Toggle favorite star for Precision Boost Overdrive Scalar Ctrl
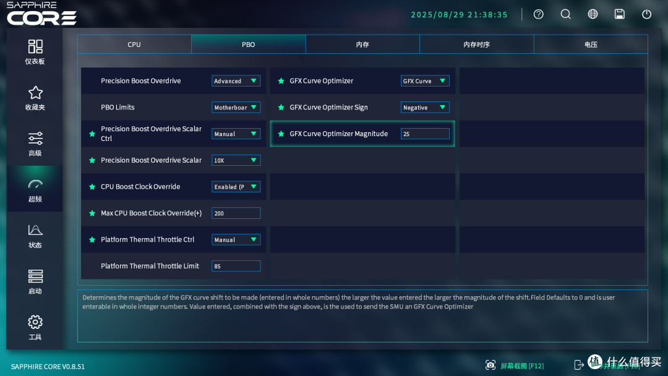 (x=92, y=134)
